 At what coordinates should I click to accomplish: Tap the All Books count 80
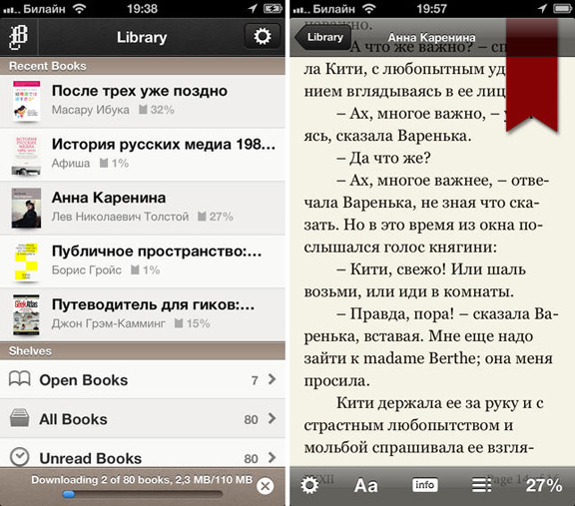pos(252,419)
